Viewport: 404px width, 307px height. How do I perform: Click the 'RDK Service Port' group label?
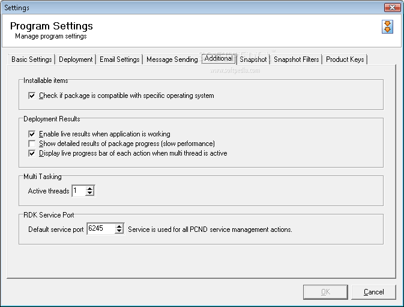49,215
